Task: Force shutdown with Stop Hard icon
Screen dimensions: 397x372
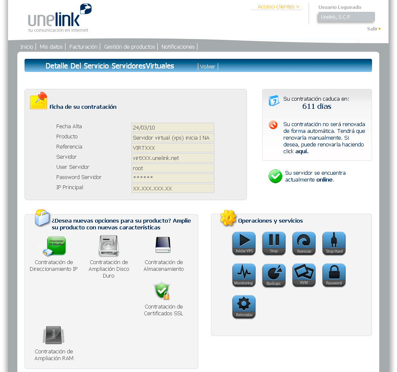Action: tap(334, 243)
